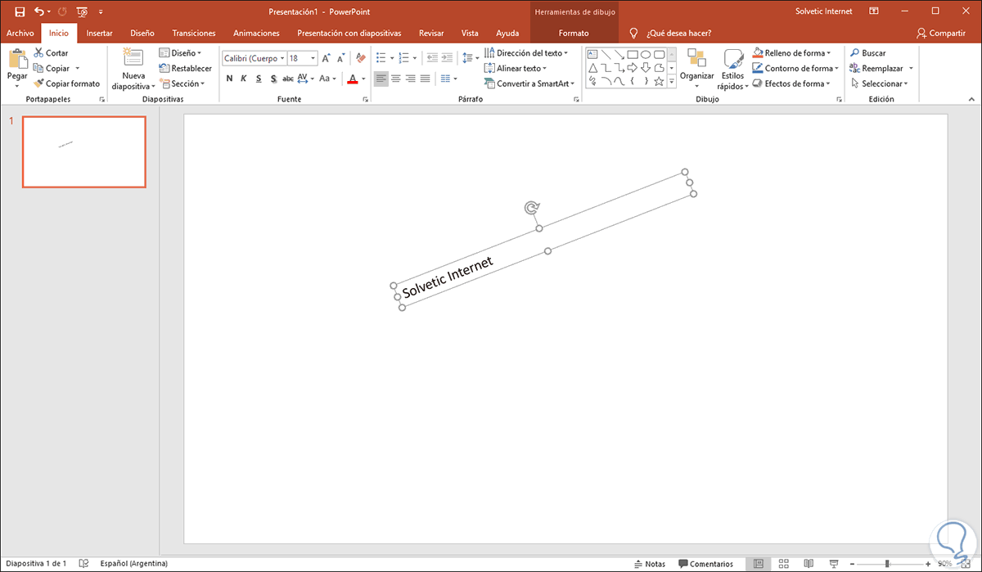Click the Copiar formato brush button
Screen dimensions: 982x572
66,83
